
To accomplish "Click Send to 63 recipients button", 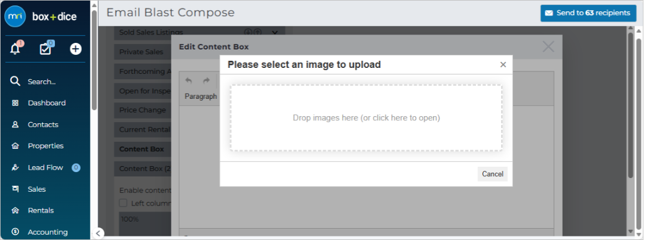I will pyautogui.click(x=589, y=13).
